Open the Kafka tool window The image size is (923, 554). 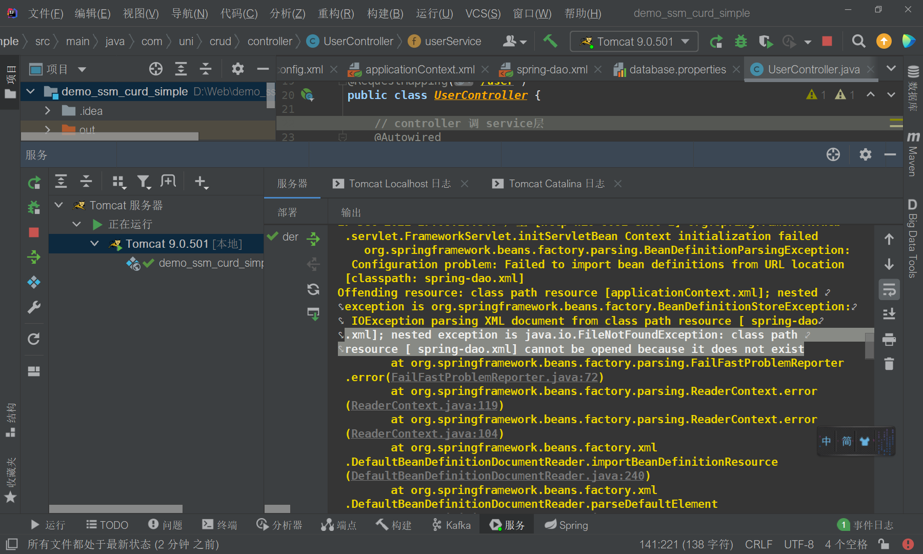pyautogui.click(x=451, y=525)
